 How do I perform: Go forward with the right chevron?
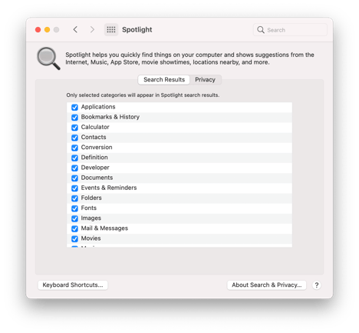point(92,30)
